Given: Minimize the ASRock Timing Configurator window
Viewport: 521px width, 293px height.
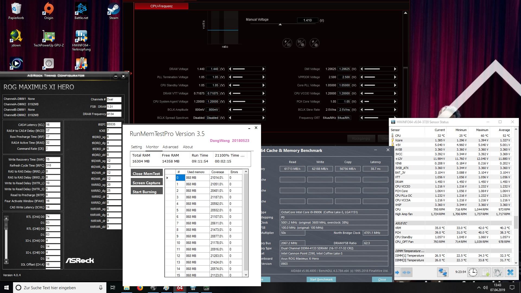Looking at the screenshot, I should [x=116, y=76].
